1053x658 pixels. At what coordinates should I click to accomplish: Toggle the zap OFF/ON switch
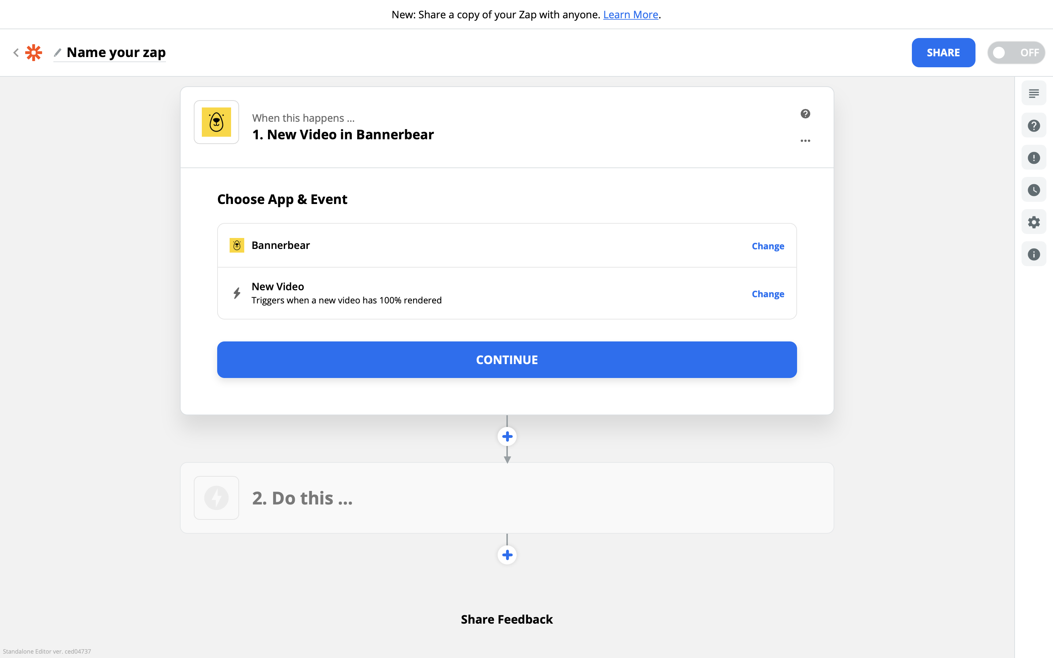1016,53
